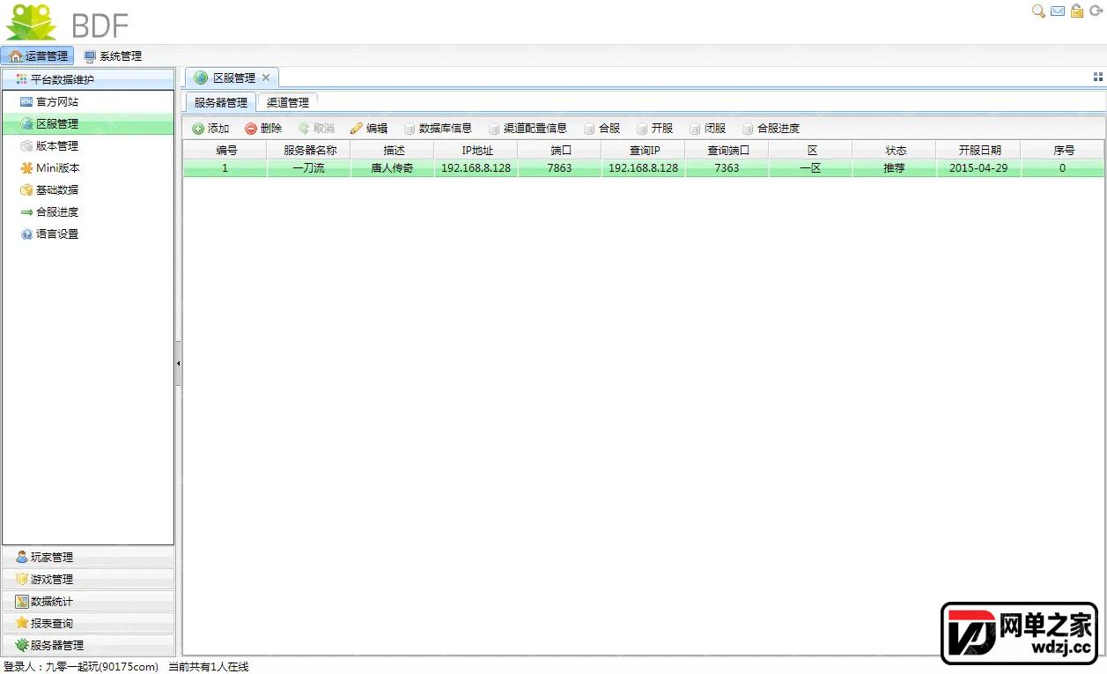Image resolution: width=1107 pixels, height=674 pixels.
Task: Close the 区服管理 page tab
Action: pos(266,78)
